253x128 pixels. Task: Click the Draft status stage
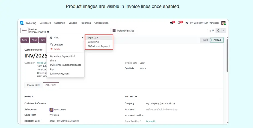205,40
